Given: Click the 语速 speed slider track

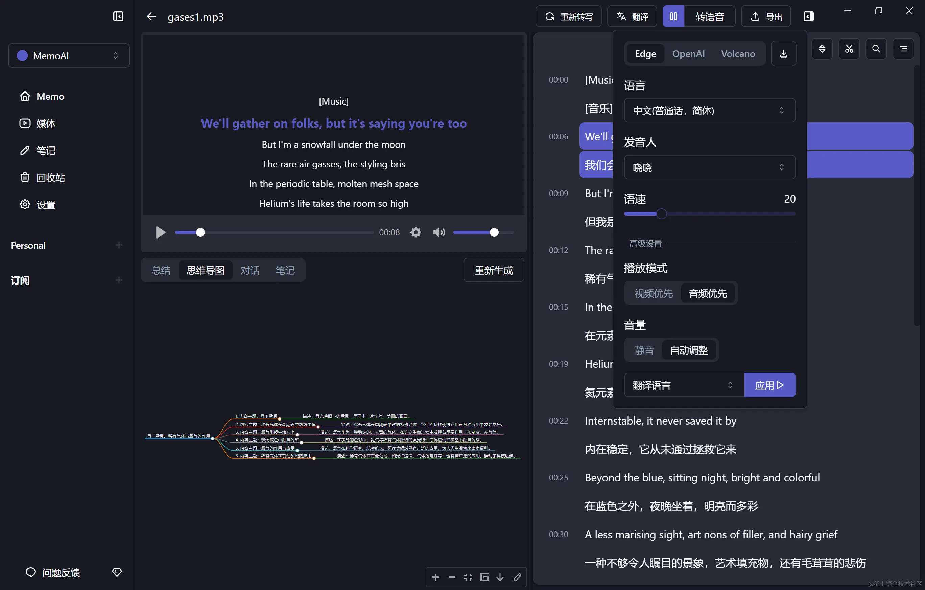Looking at the screenshot, I should [x=730, y=214].
